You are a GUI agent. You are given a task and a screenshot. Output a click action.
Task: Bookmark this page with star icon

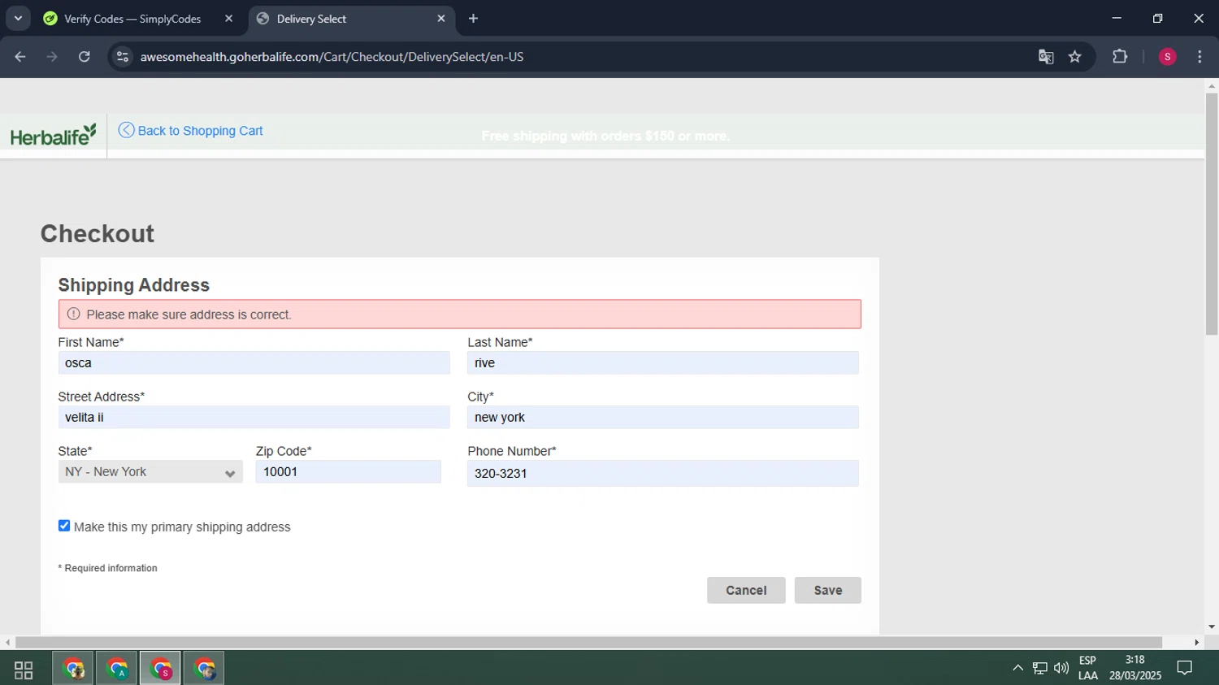pyautogui.click(x=1075, y=57)
